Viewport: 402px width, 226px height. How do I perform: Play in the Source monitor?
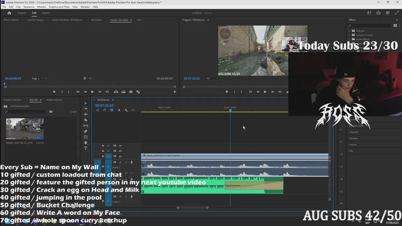[92, 92]
